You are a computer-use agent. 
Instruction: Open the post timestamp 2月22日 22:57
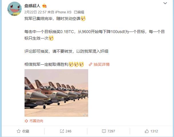pos(35,12)
